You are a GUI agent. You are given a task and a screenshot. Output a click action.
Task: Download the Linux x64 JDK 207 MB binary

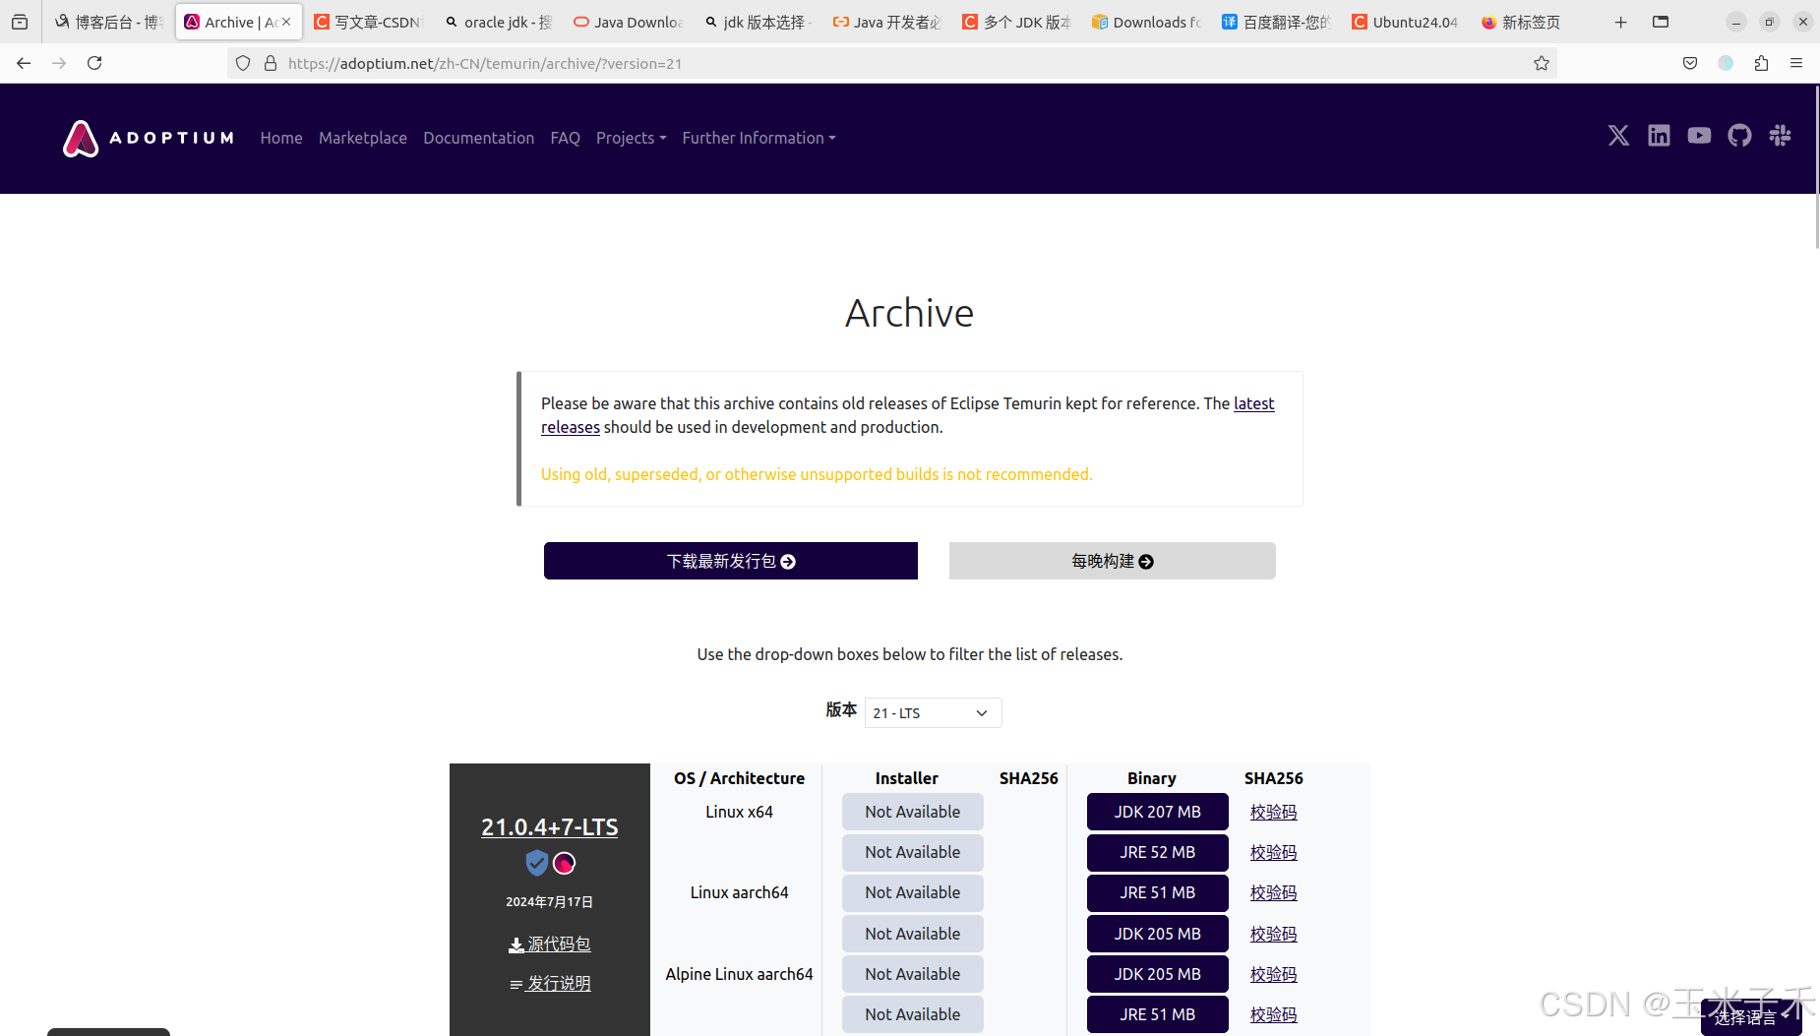point(1158,812)
